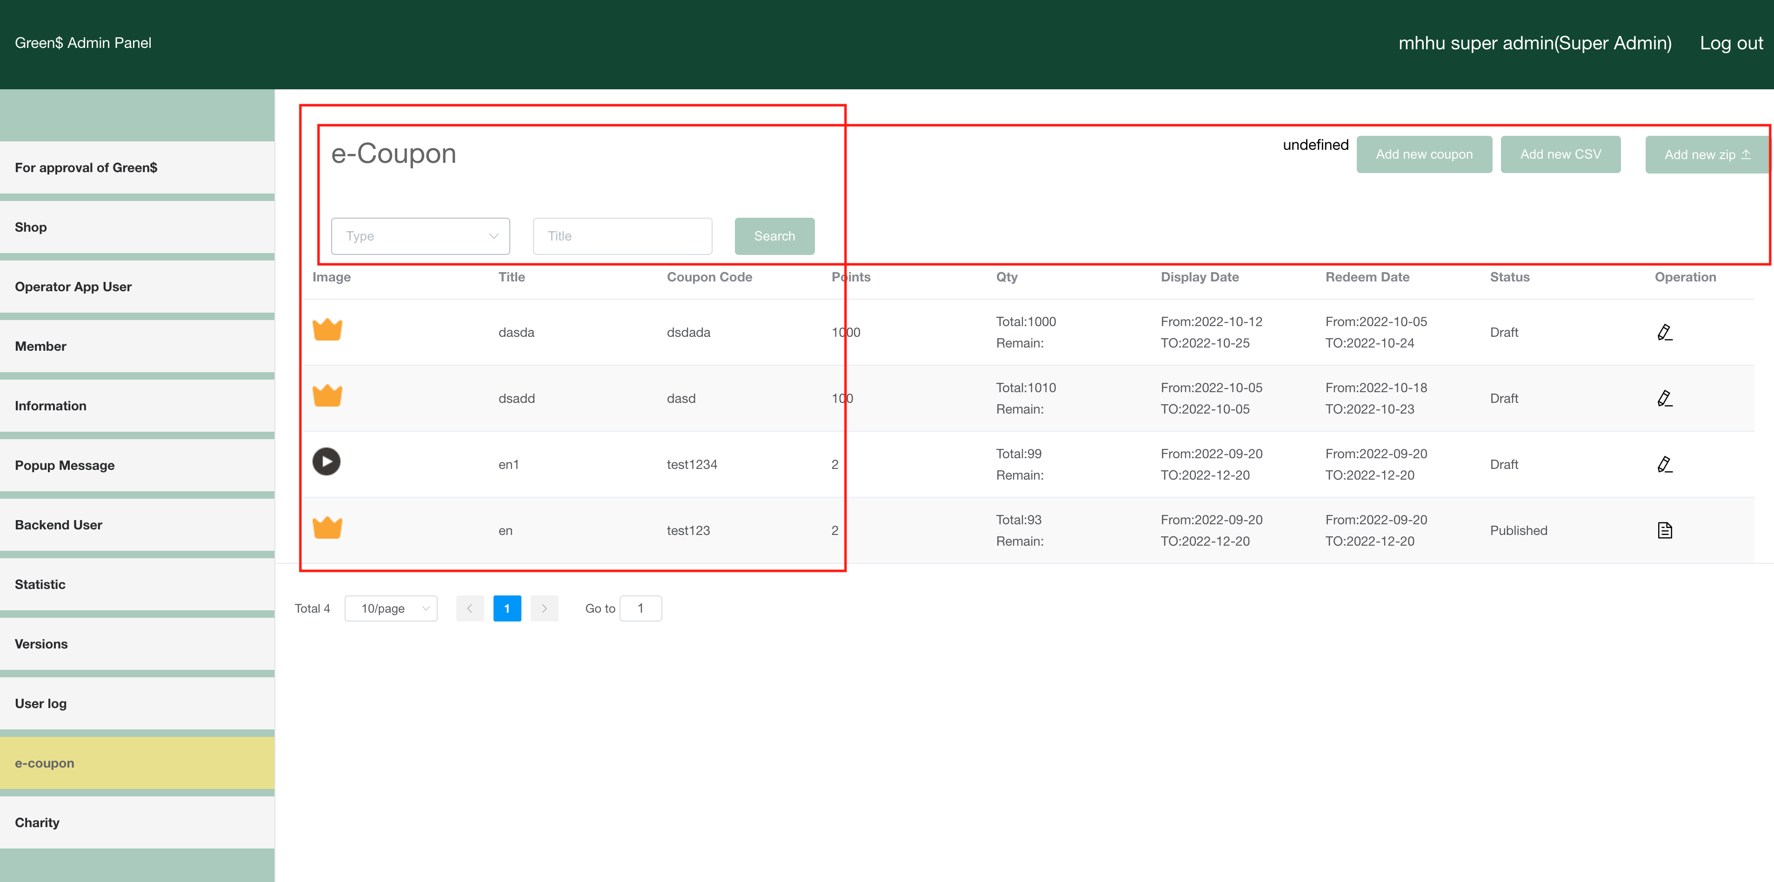
Task: Click the crown image of dasda coupon
Action: click(x=327, y=330)
